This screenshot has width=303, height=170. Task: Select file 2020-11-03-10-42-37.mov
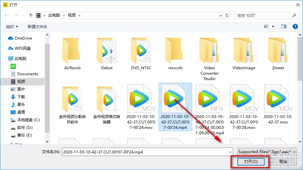pos(278,104)
